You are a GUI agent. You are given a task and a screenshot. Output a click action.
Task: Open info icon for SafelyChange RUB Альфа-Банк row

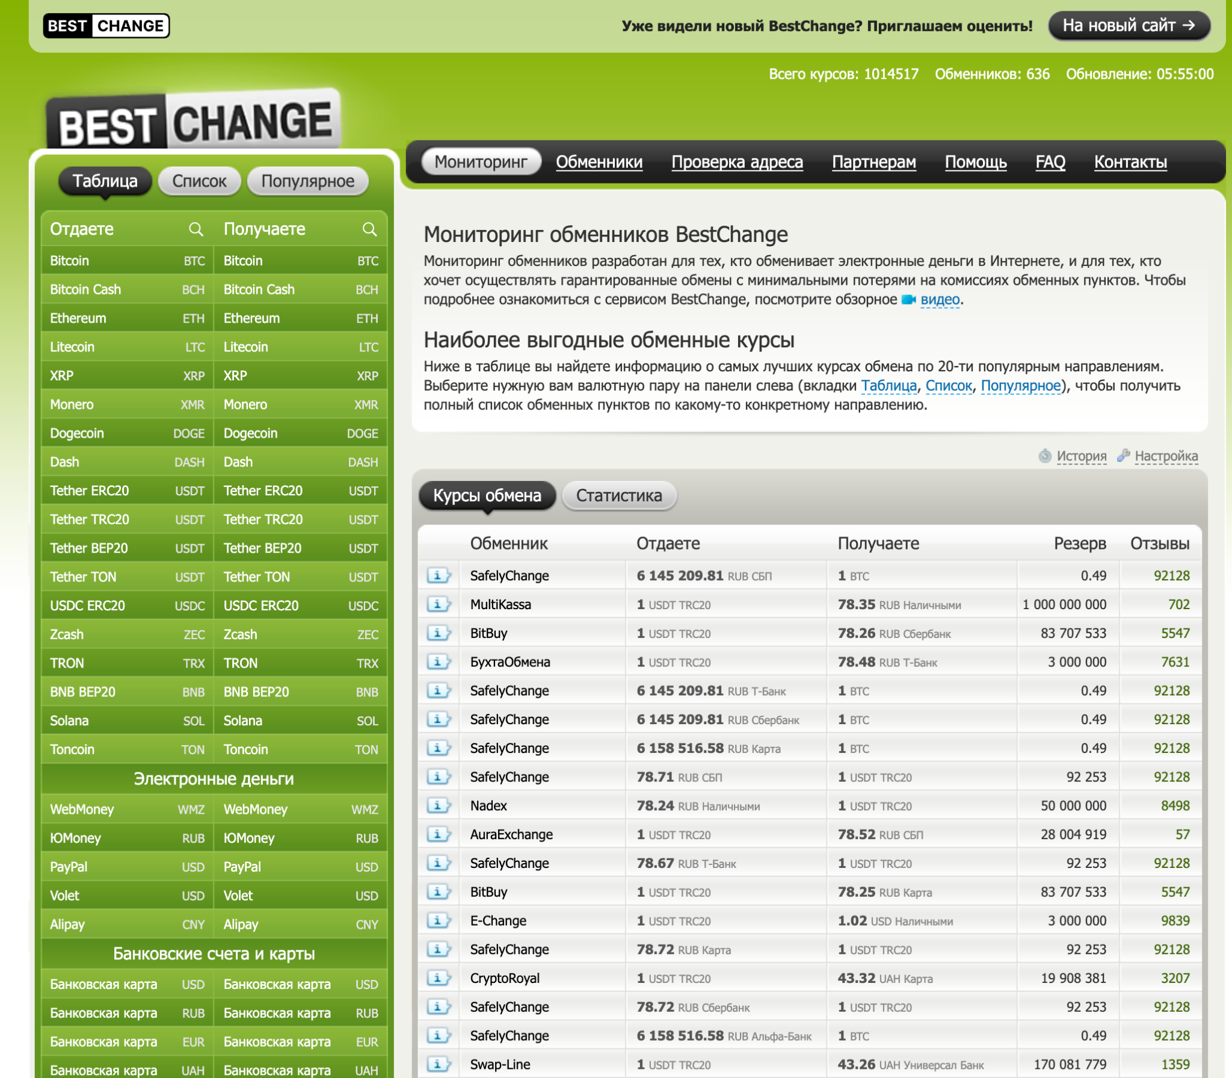pyautogui.click(x=439, y=1036)
